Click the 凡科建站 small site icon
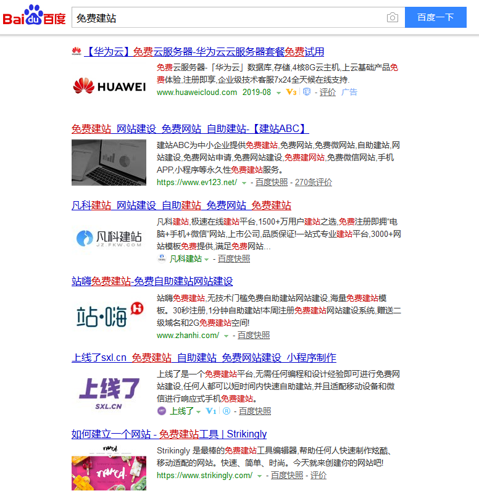Viewport: 479px width, 496px height. (x=162, y=258)
